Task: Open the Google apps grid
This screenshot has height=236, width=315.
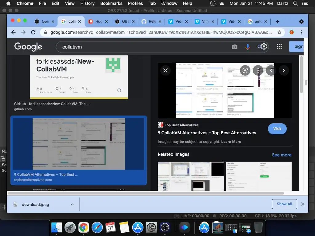Action: 279,47
